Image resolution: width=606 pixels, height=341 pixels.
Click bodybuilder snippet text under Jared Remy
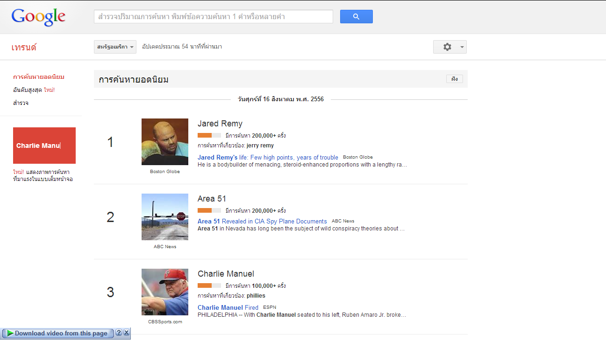tap(302, 165)
